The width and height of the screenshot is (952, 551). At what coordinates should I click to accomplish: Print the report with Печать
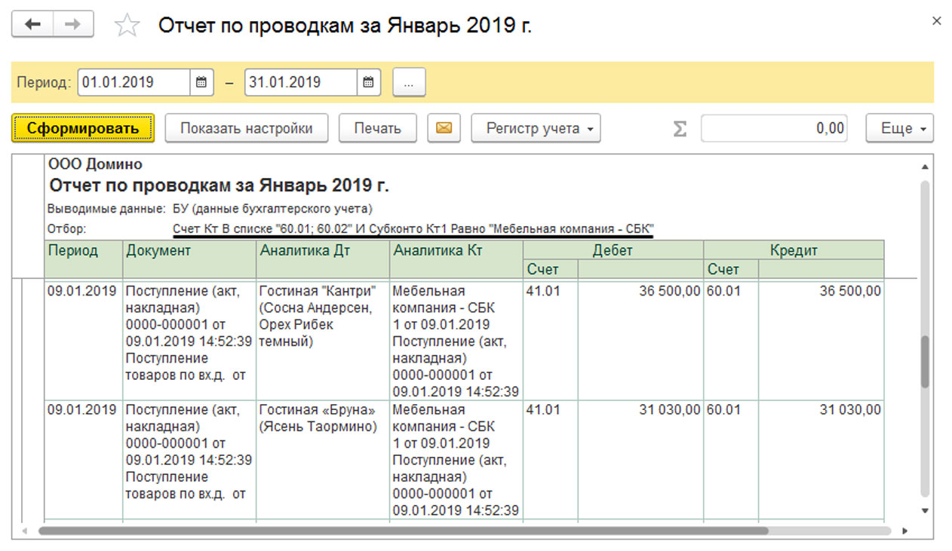pyautogui.click(x=377, y=128)
